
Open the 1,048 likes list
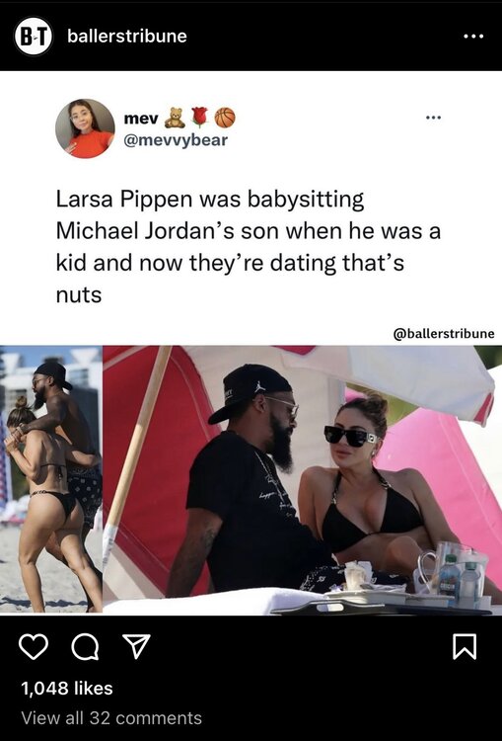click(67, 688)
